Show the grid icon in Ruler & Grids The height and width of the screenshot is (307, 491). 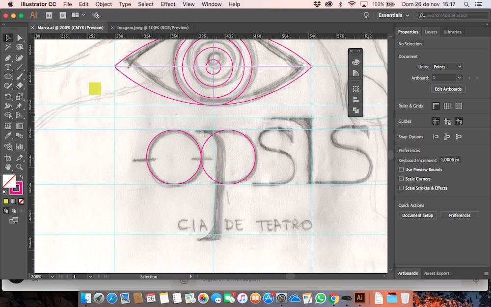point(447,106)
